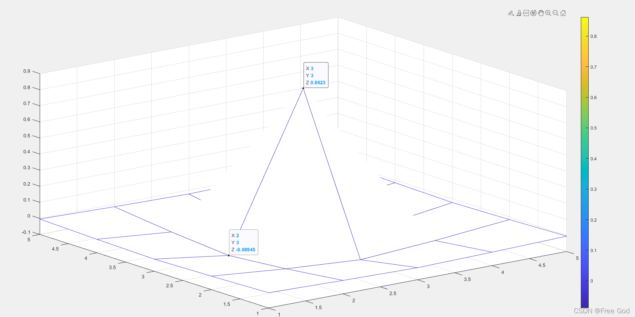Click the green colorbar region near 0.5
Image resolution: width=635 pixels, height=317 pixels.
(585, 128)
